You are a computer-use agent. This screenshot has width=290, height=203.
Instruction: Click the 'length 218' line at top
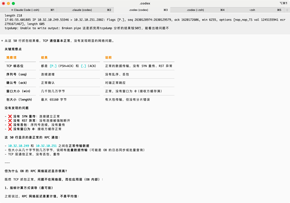(13, 16)
